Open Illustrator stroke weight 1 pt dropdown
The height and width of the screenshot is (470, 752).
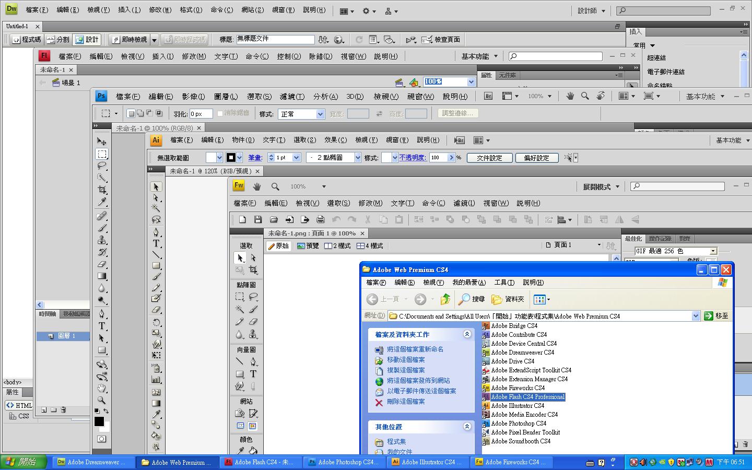pos(297,158)
